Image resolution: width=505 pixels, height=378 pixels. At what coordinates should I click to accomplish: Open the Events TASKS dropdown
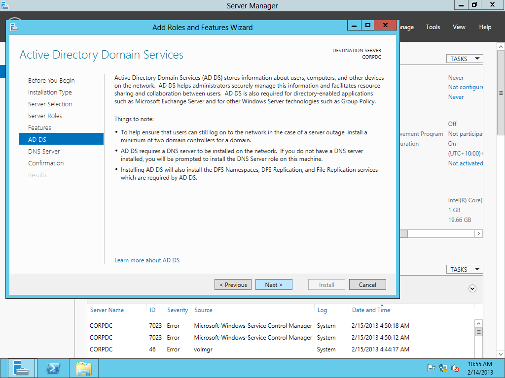[465, 269]
